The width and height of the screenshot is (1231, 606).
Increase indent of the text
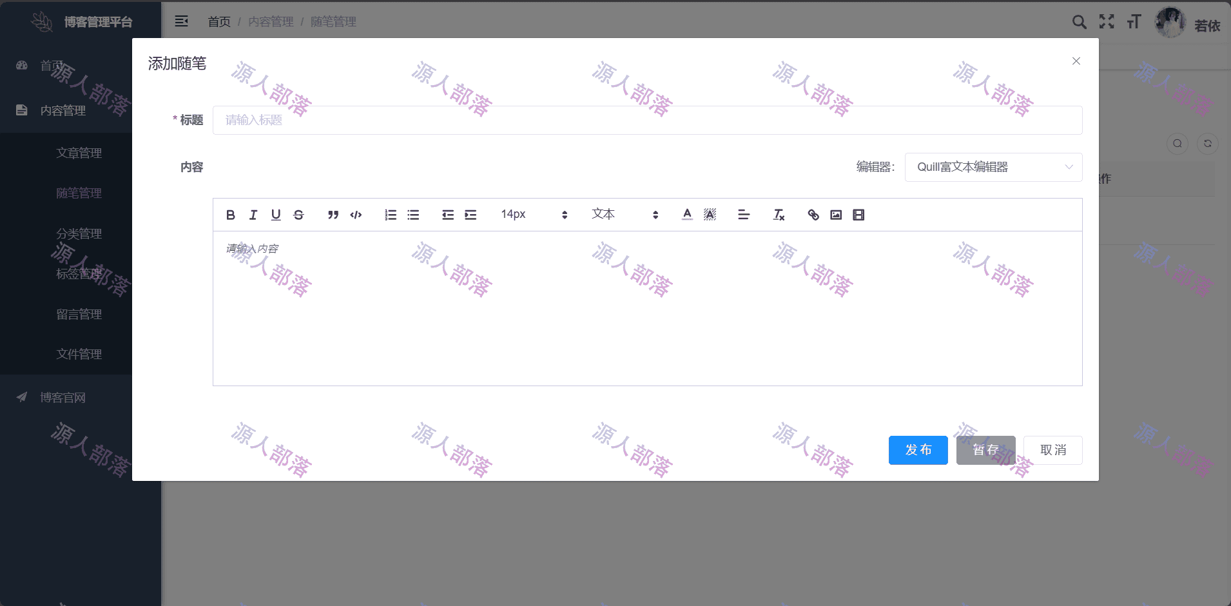point(470,215)
